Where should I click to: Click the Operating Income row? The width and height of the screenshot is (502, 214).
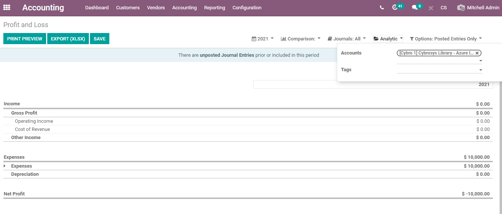coord(248,121)
